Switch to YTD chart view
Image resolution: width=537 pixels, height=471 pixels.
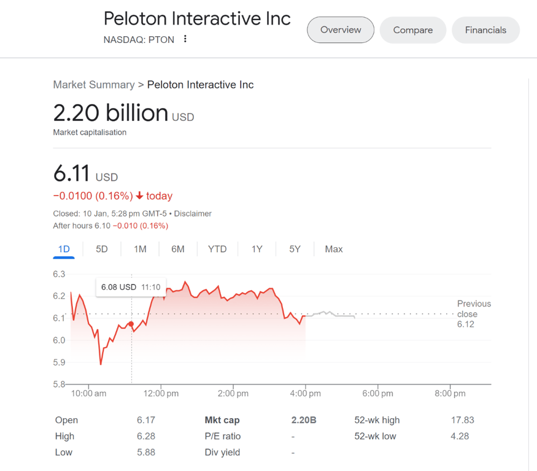tap(217, 249)
